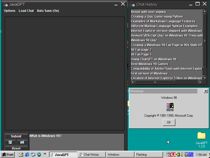Click the red Flash tray icon

(173, 155)
